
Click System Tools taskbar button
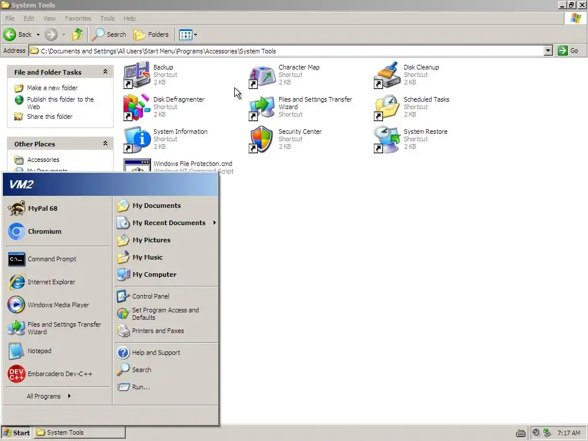80,433
